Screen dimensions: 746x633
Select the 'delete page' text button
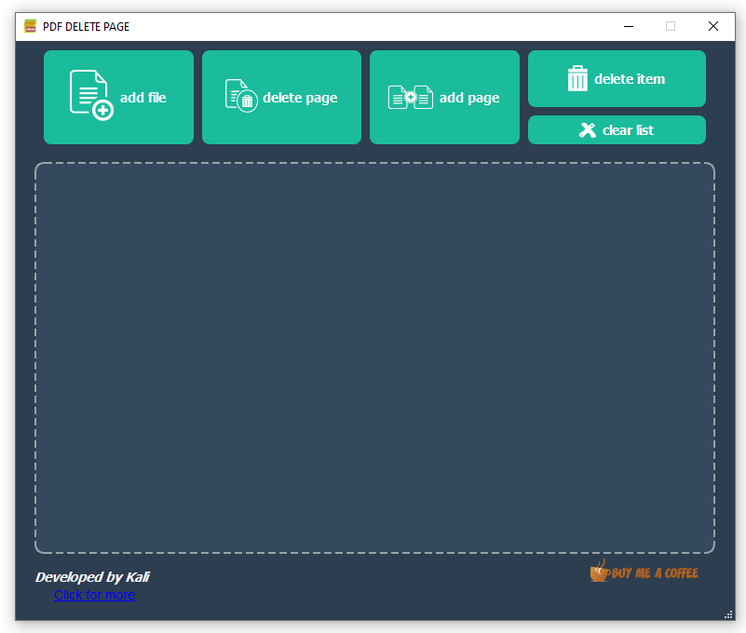tap(300, 98)
